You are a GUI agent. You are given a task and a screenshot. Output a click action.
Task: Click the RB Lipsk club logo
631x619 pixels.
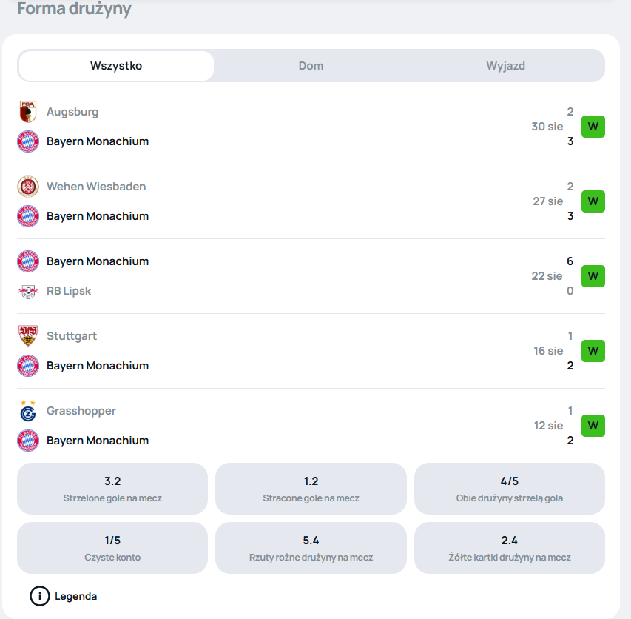(28, 291)
